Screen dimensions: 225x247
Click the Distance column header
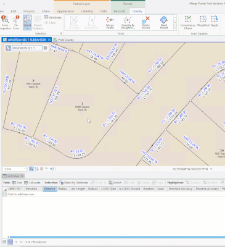pyautogui.click(x=50, y=189)
